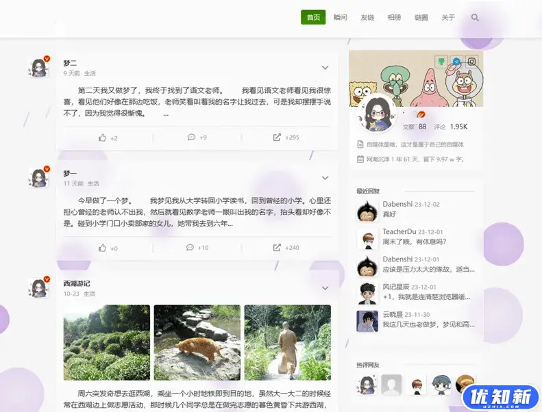This screenshot has height=412, width=542.
Task: Open reply 应该是压力太大的缘故
Action: [x=429, y=270]
